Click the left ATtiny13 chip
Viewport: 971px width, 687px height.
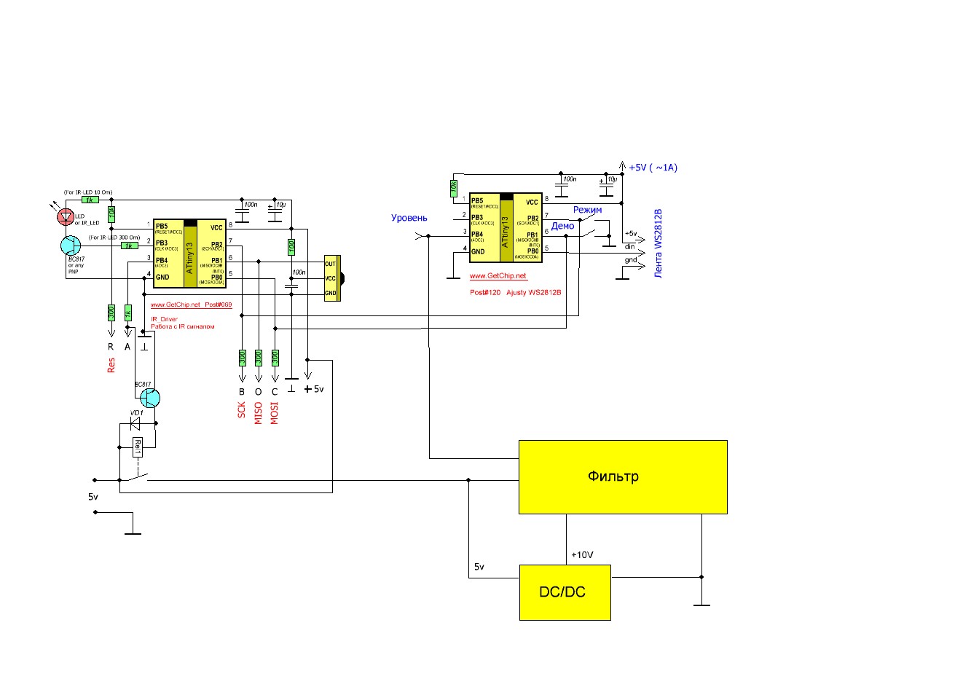[x=190, y=252]
